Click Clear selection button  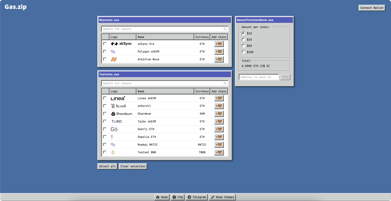pyautogui.click(x=133, y=167)
